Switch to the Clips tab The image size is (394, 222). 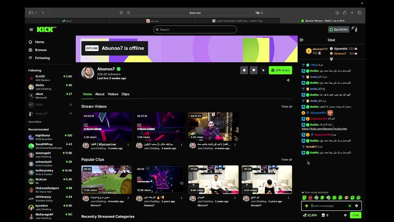click(125, 94)
